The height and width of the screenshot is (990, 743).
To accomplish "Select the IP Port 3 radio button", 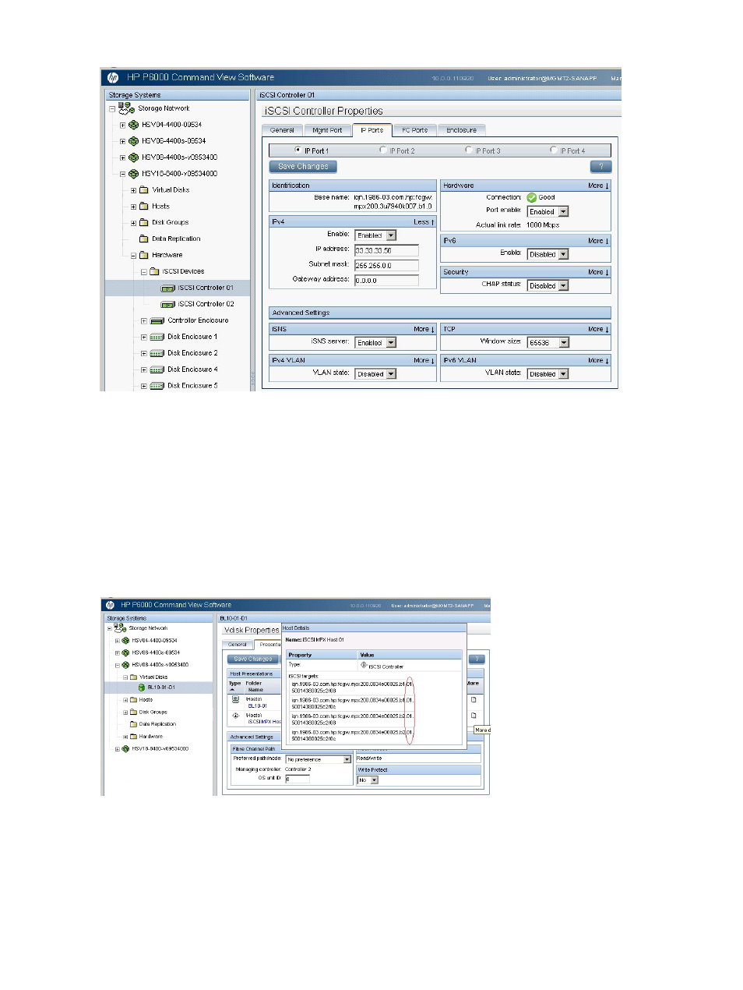I will [469, 150].
